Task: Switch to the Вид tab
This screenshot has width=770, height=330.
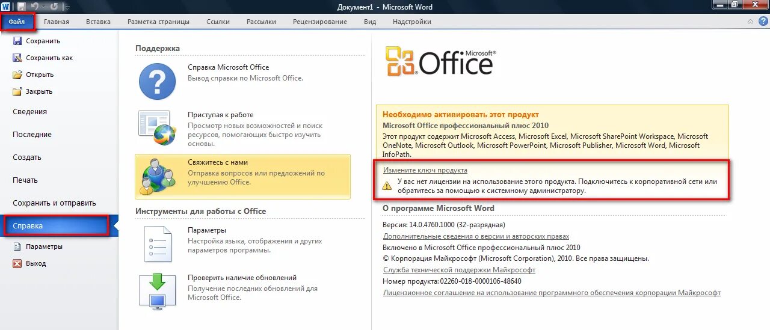Action: [x=370, y=22]
